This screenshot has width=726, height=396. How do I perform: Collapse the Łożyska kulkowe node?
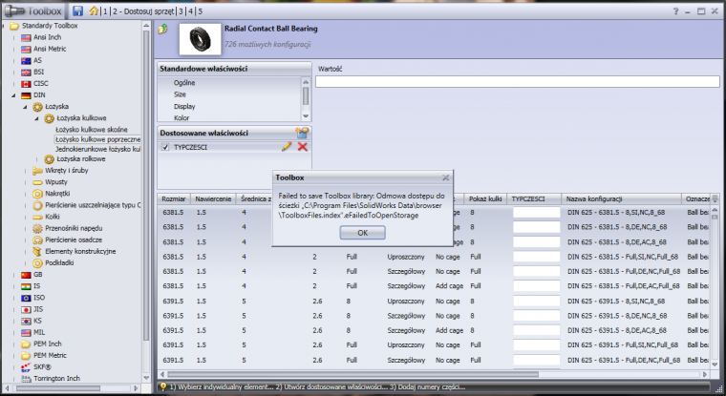(x=36, y=118)
